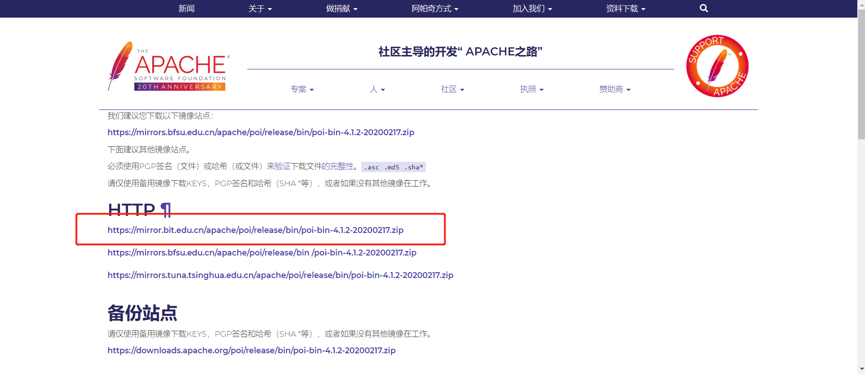Click the 备份站点 heading
The height and width of the screenshot is (374, 865).
coord(142,313)
